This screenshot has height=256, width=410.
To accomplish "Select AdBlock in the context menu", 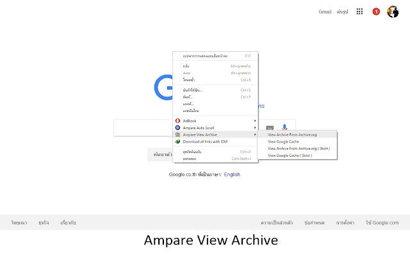I will (x=215, y=121).
